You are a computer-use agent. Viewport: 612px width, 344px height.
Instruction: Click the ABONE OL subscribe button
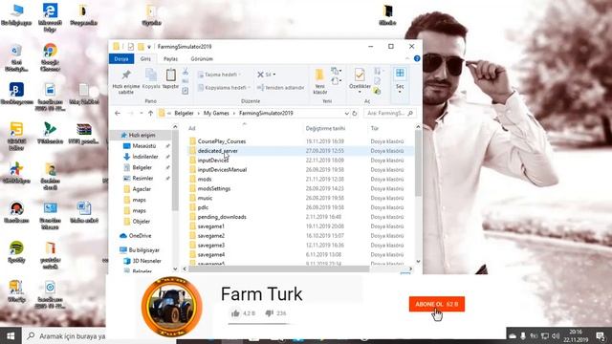pyautogui.click(x=437, y=304)
